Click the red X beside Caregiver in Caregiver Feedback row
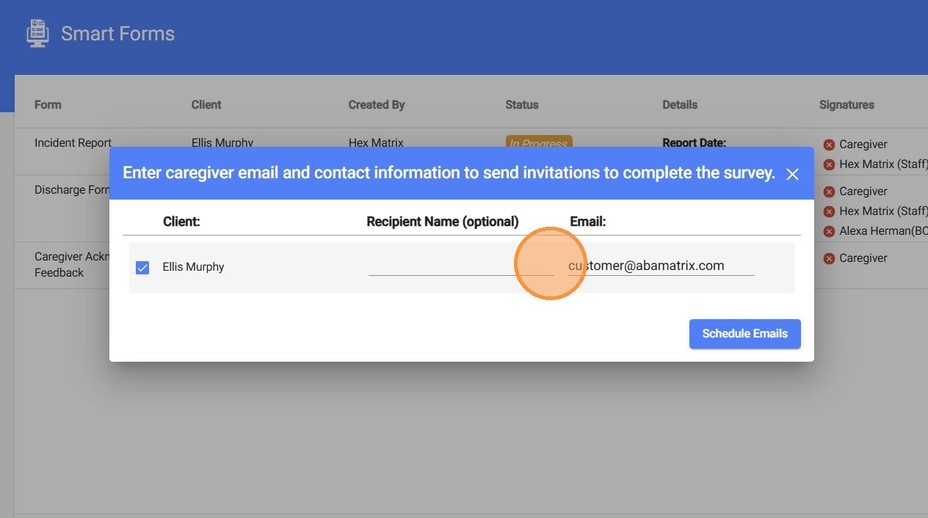 pos(829,258)
